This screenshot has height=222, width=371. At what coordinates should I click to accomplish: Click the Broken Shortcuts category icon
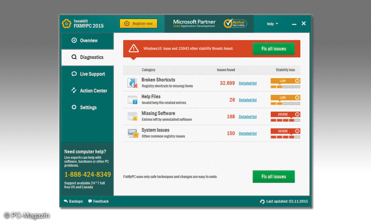click(x=133, y=83)
